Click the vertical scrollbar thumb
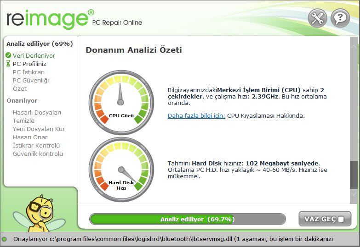Viewport: 360px width, 247px height. pos(354,175)
